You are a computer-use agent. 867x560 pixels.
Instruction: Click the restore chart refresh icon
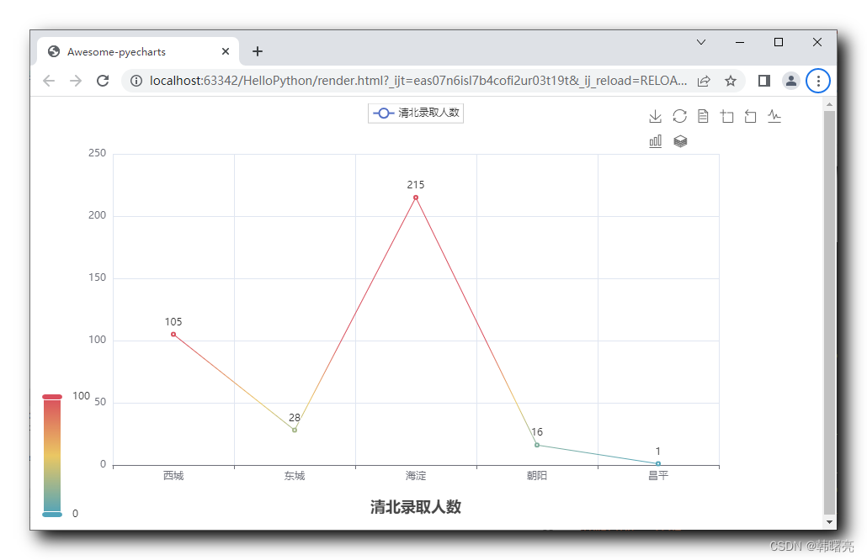[x=679, y=116]
